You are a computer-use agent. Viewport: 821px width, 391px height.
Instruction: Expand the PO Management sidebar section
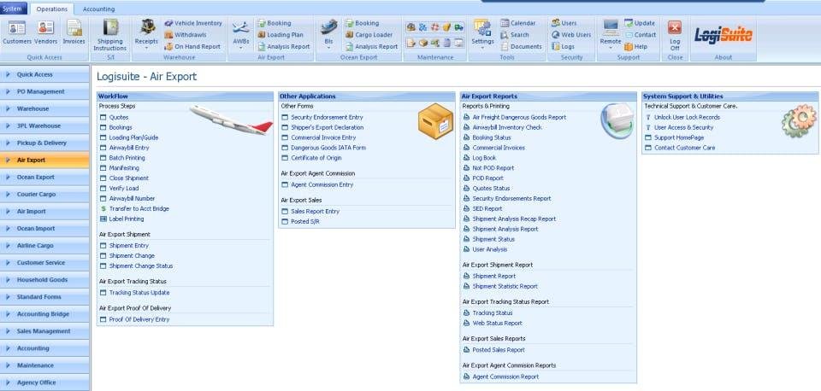point(44,91)
